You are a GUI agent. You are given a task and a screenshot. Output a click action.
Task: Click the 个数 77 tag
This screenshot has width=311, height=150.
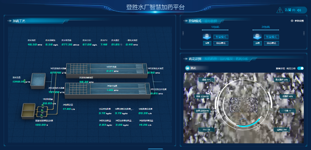287,111
